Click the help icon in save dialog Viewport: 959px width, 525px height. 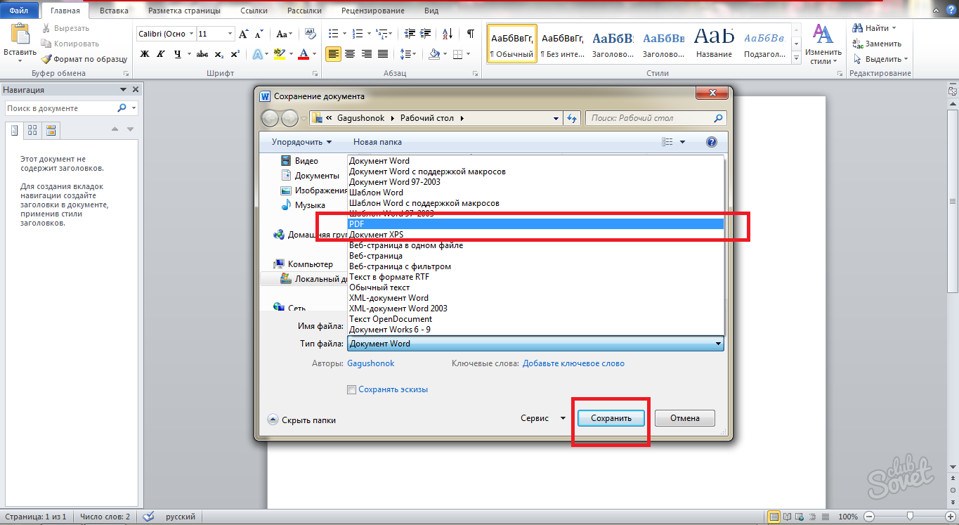711,142
